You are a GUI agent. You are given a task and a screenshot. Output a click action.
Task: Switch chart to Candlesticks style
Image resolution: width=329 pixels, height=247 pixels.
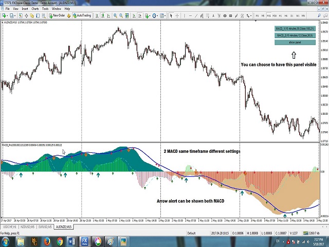(103, 15)
